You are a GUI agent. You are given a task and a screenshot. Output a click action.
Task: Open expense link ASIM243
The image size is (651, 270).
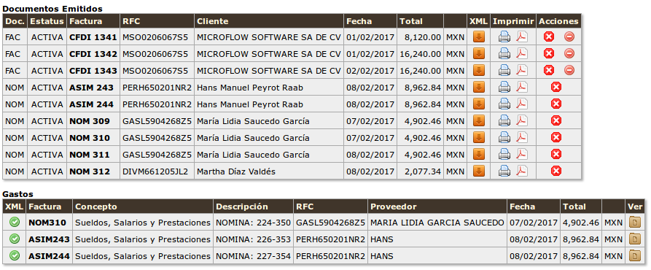click(x=49, y=239)
